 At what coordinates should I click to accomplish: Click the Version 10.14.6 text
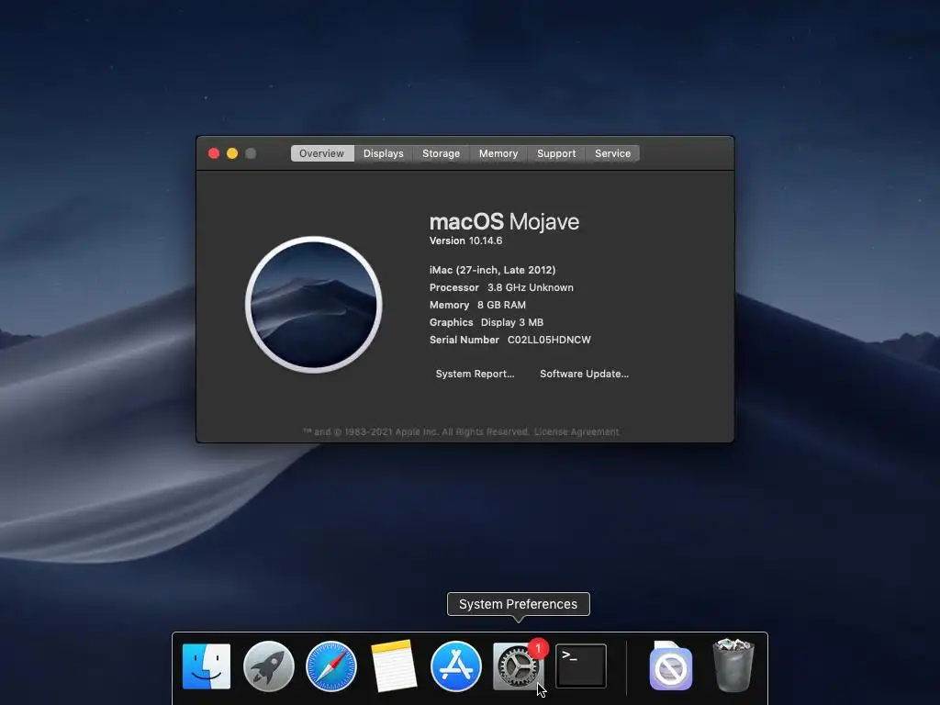(465, 241)
